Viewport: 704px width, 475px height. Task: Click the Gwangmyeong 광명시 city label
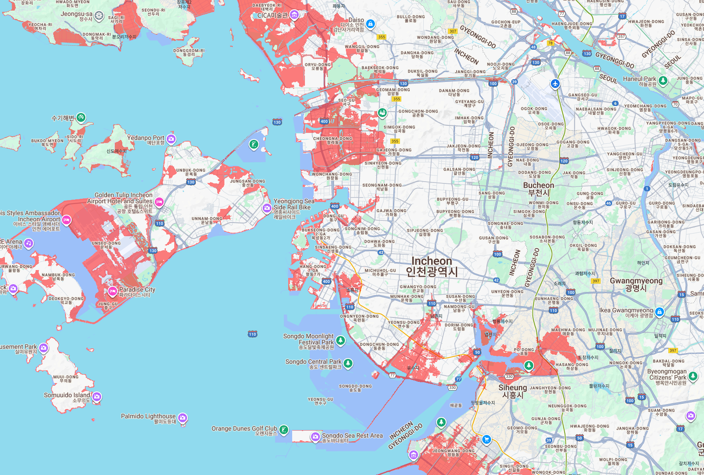click(x=636, y=284)
